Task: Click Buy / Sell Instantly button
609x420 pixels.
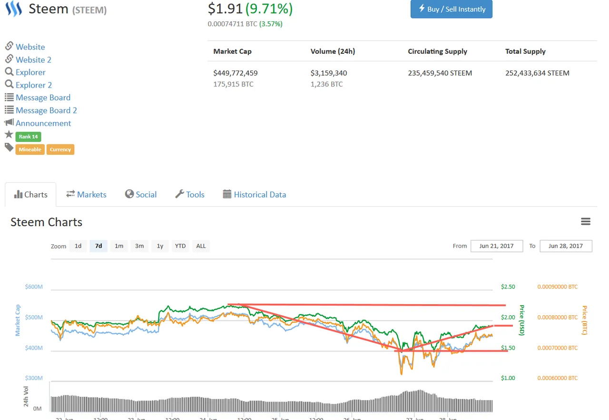Action: (452, 9)
